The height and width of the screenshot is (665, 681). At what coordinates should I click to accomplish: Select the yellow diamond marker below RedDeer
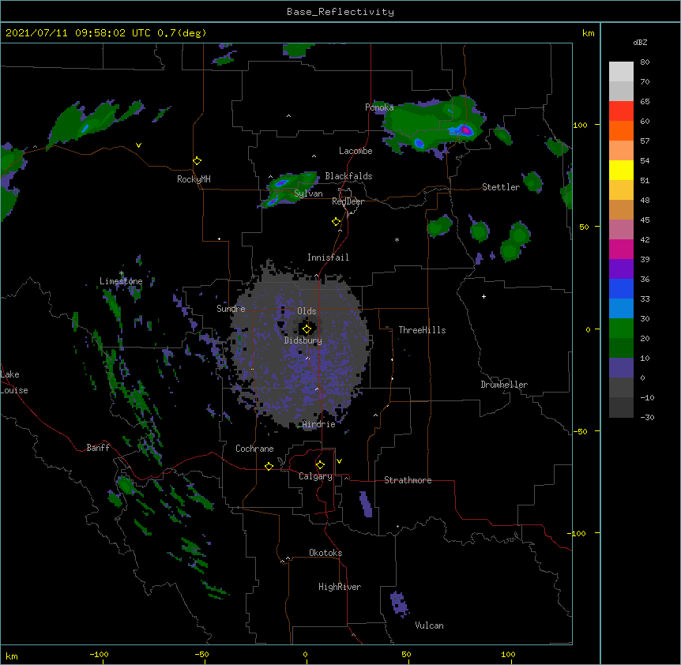tap(337, 222)
